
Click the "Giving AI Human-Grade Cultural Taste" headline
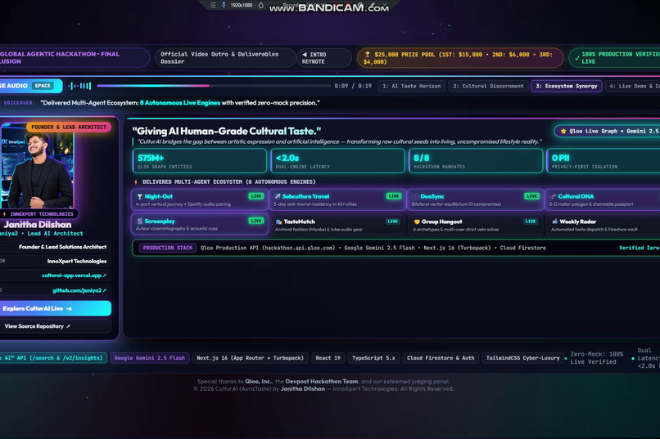227,131
